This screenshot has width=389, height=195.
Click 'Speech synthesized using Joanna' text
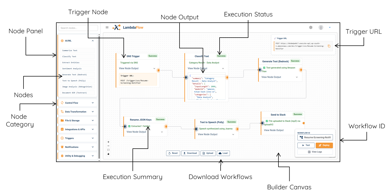tap(216, 129)
